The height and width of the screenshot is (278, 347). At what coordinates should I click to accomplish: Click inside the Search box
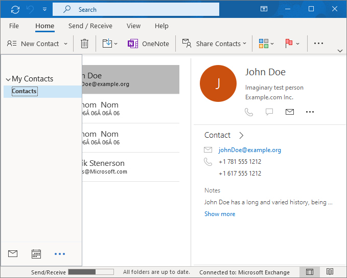pos(135,9)
